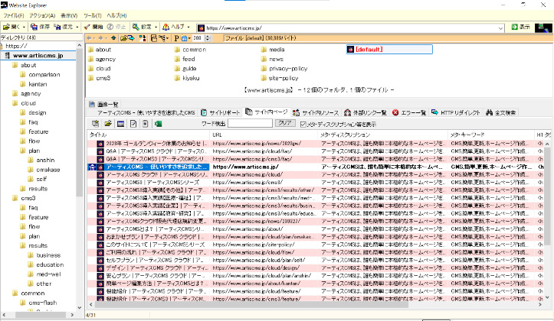
Task: Click the 復元 (Restore) toolbar button
Action: tap(64, 27)
